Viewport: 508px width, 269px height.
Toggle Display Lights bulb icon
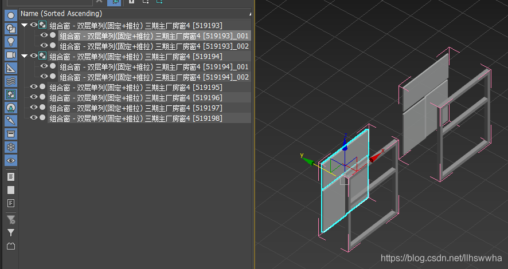pyautogui.click(x=11, y=42)
